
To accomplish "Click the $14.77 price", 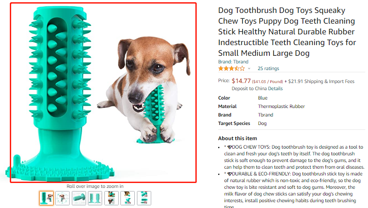I will point(241,81).
